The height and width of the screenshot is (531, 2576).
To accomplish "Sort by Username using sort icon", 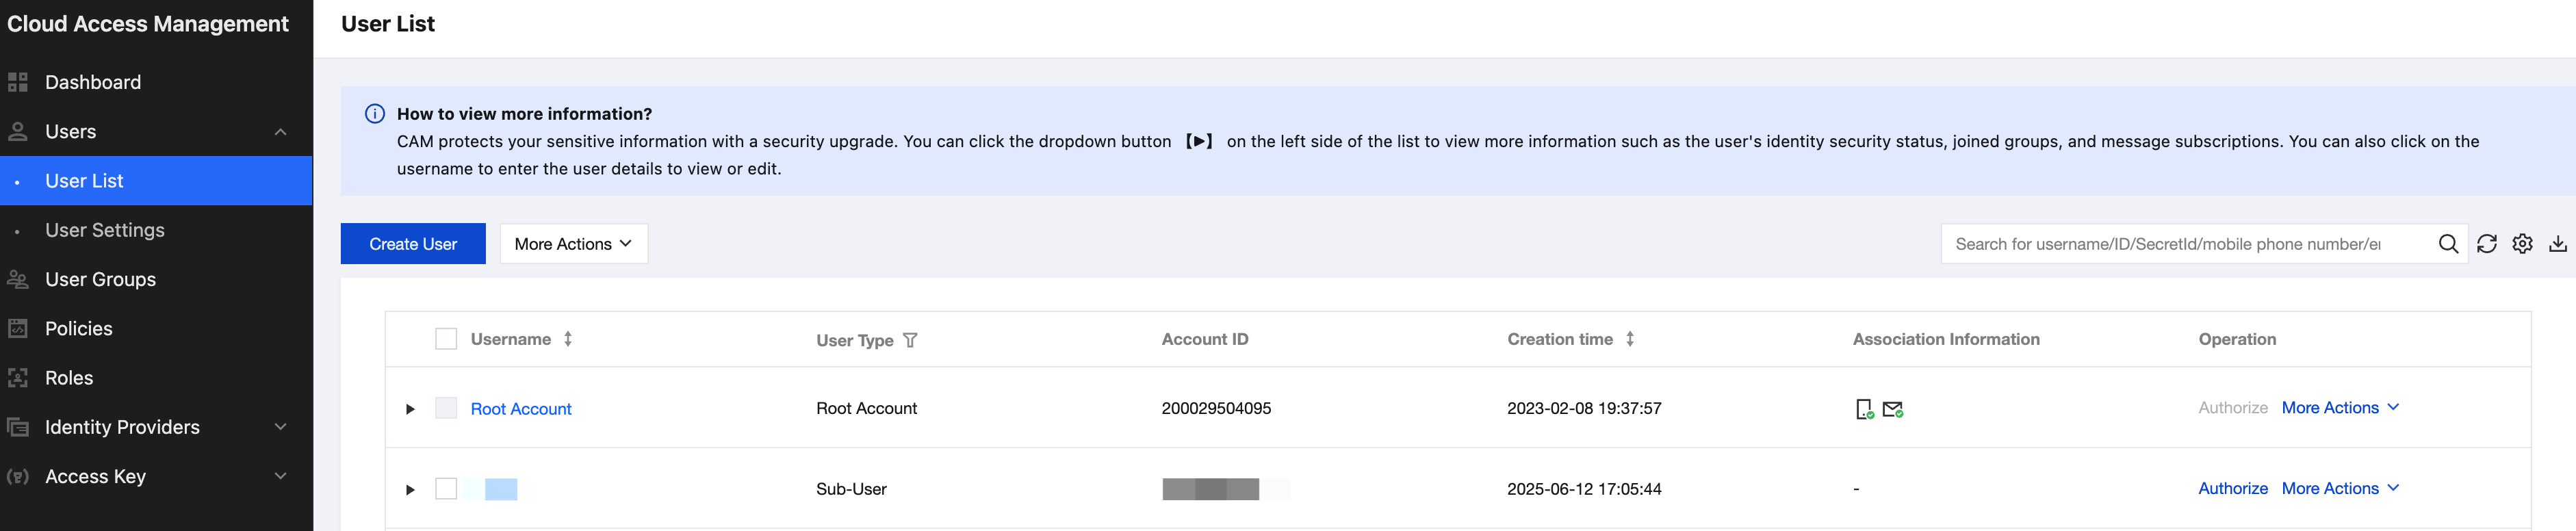I will [x=568, y=339].
